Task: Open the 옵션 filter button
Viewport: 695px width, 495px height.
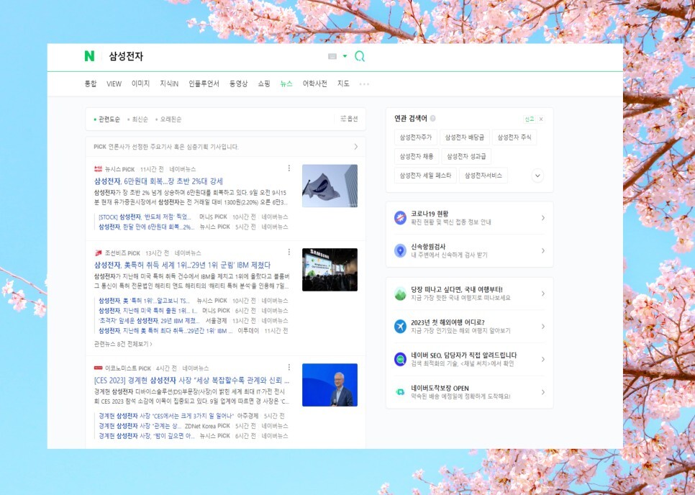Action: coord(349,119)
